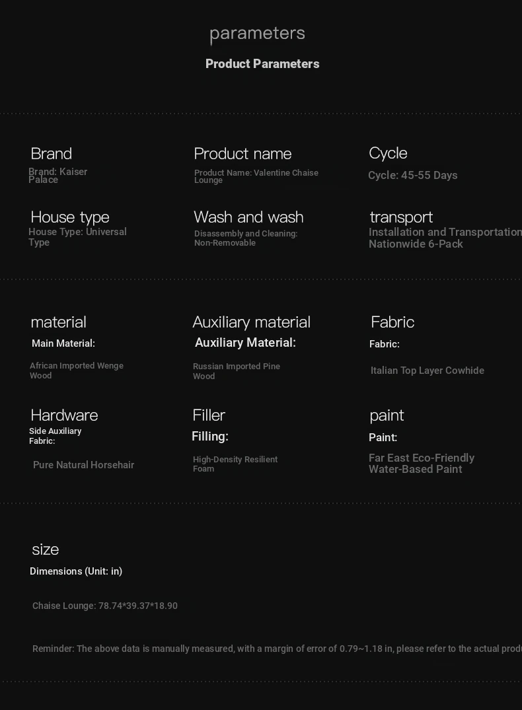
Task: Click the 'House type' heading
Action: coord(70,217)
